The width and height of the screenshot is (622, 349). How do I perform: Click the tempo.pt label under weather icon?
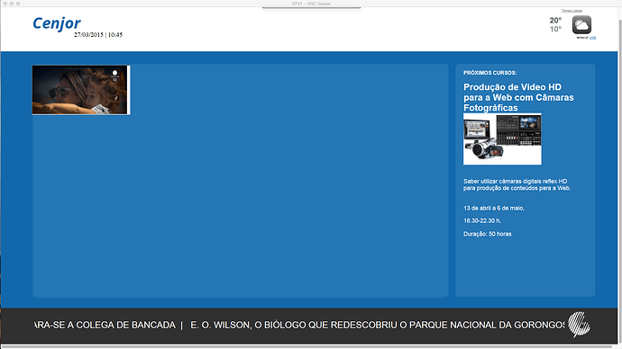pos(582,38)
